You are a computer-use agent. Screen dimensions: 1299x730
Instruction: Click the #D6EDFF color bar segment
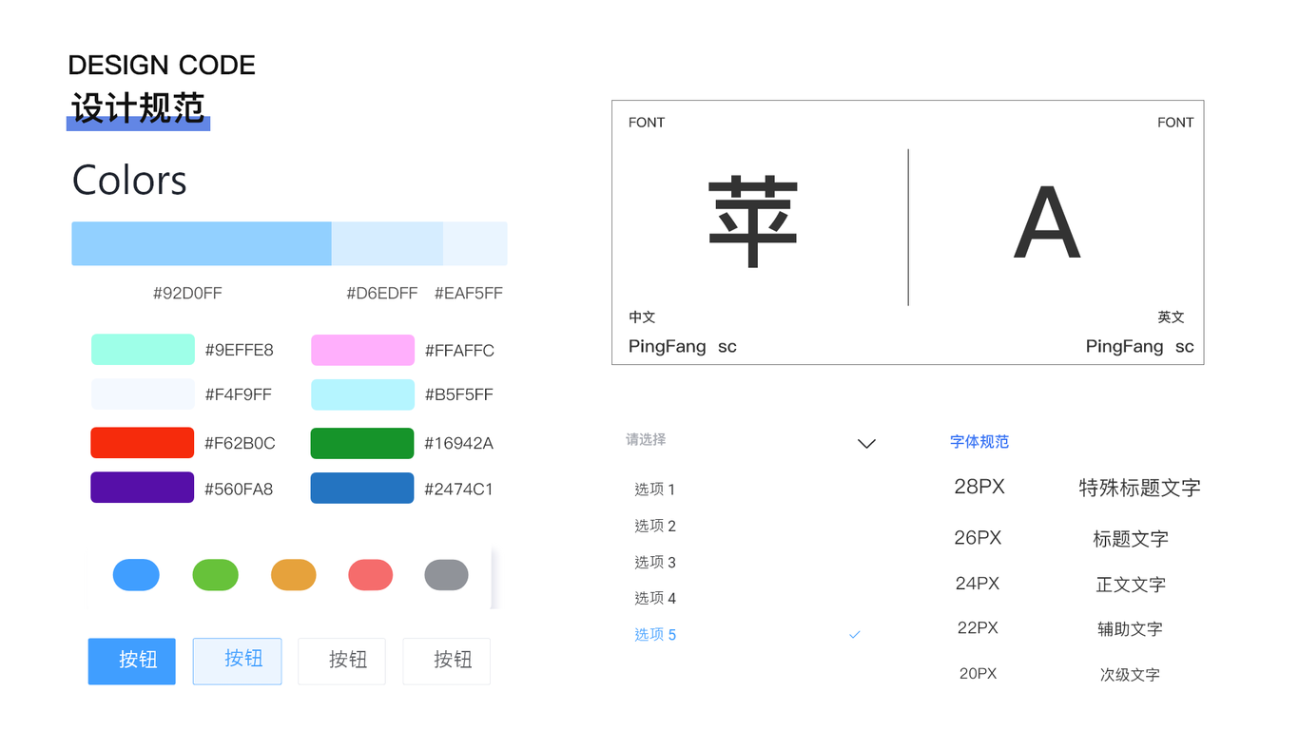(x=387, y=243)
